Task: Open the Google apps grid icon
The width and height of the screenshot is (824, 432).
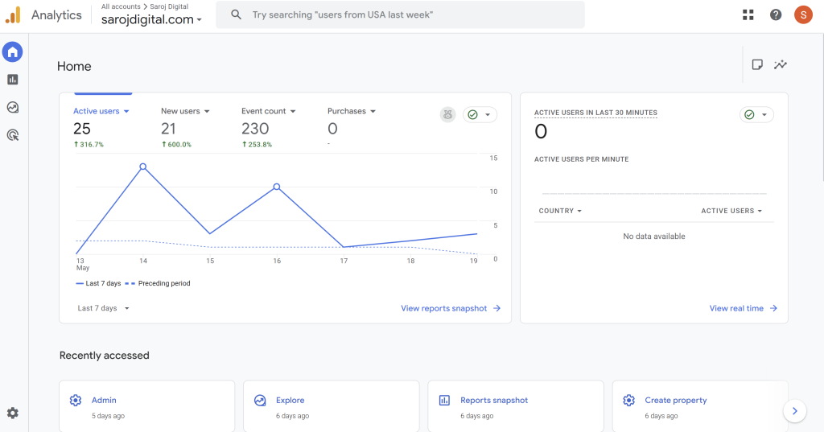Action: (748, 14)
